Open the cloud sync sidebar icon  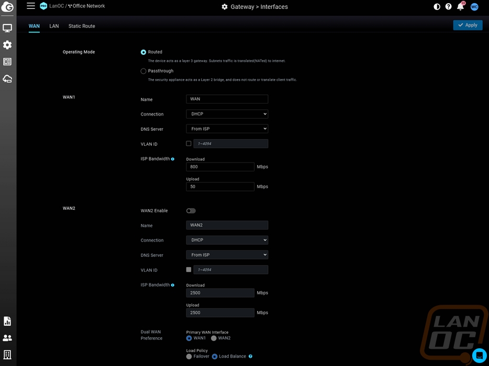pyautogui.click(x=7, y=79)
